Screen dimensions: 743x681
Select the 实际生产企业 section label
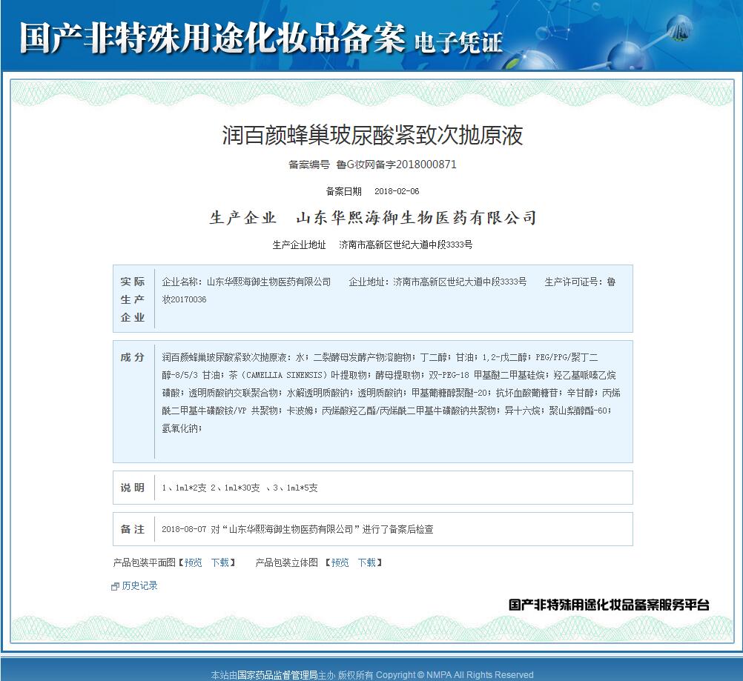(x=133, y=299)
